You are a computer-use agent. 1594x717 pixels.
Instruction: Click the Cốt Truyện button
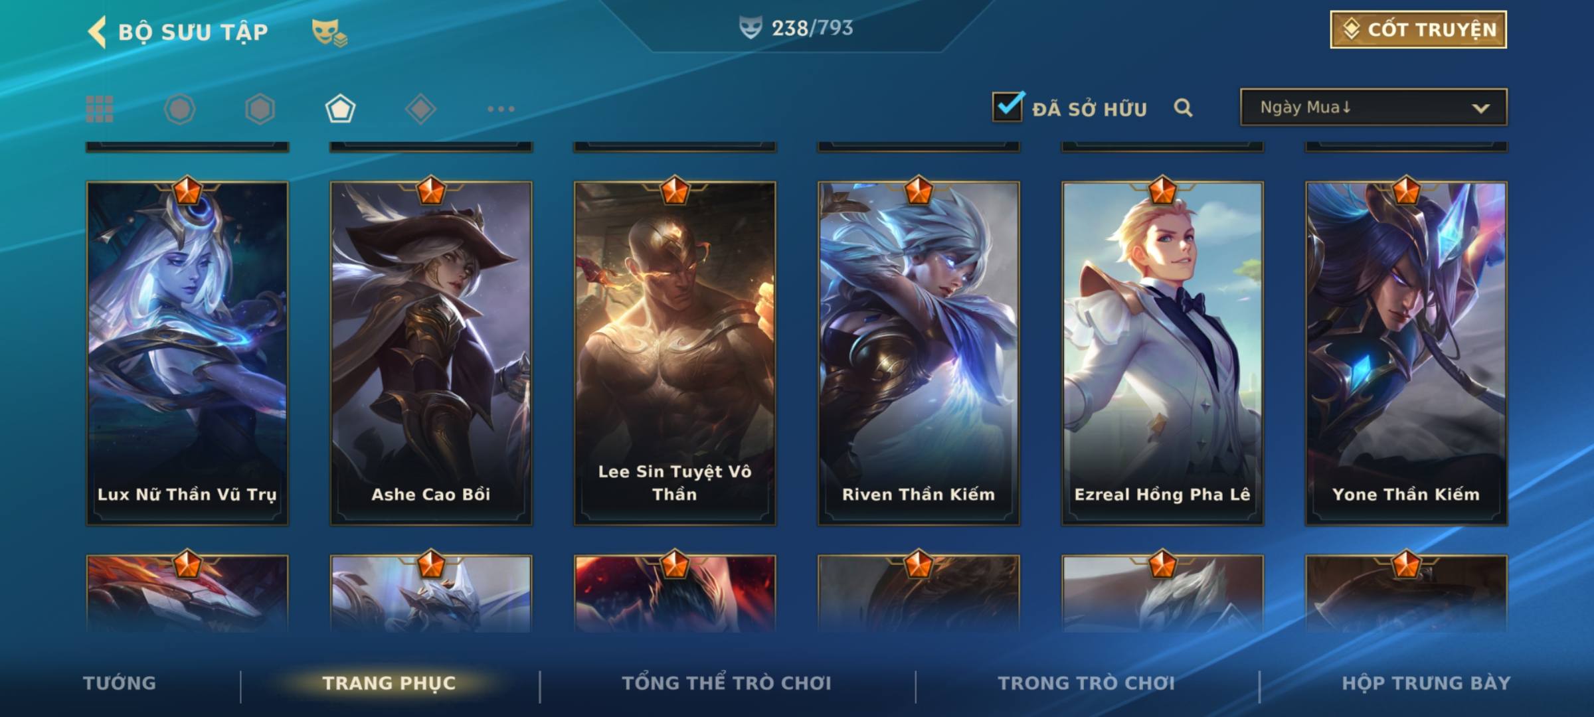(x=1418, y=29)
